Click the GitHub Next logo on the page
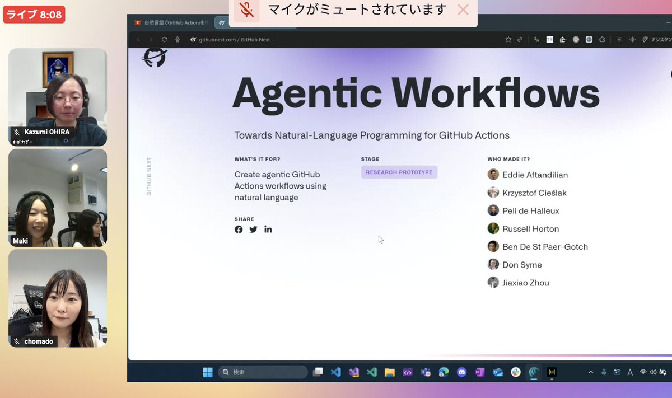The image size is (672, 398). coord(155,58)
